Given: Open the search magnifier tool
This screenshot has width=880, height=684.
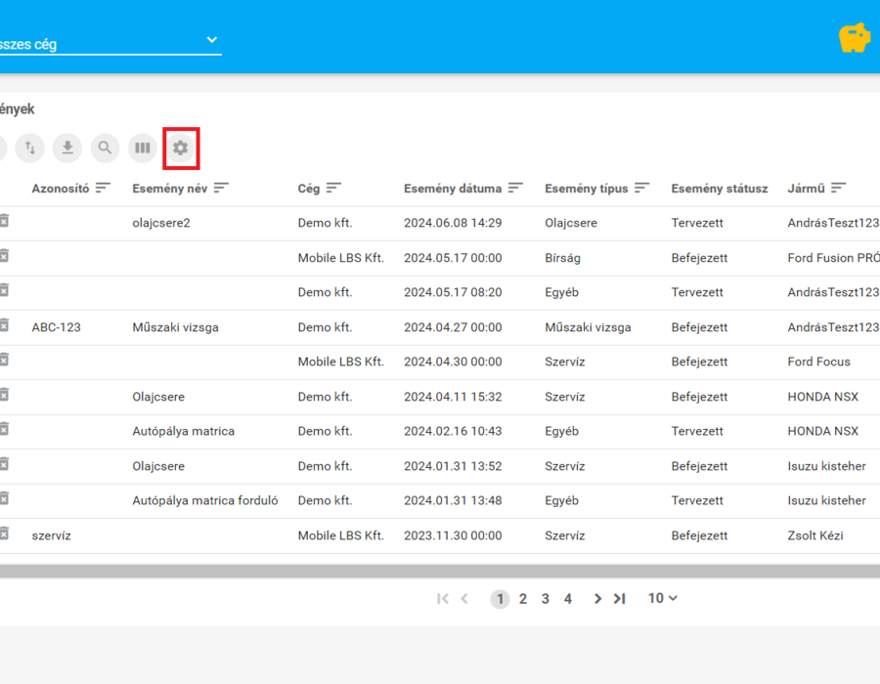Looking at the screenshot, I should (x=105, y=148).
